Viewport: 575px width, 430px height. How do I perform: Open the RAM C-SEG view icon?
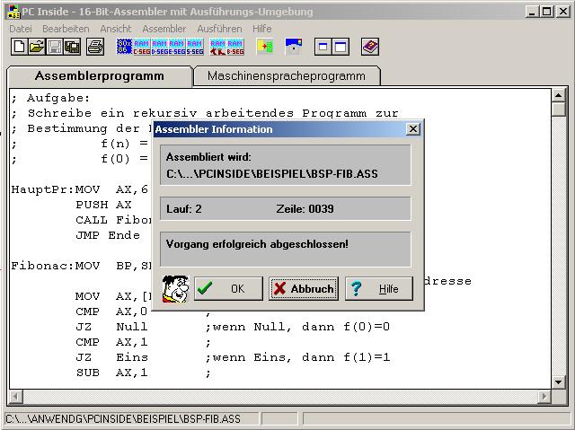tap(142, 47)
